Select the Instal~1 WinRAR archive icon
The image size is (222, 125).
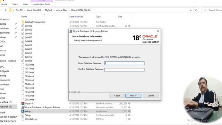pyautogui.click(x=23, y=103)
